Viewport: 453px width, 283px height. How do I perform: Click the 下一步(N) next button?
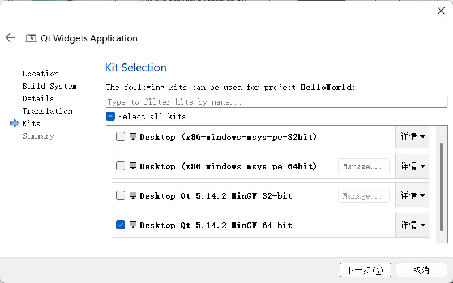pyautogui.click(x=365, y=270)
